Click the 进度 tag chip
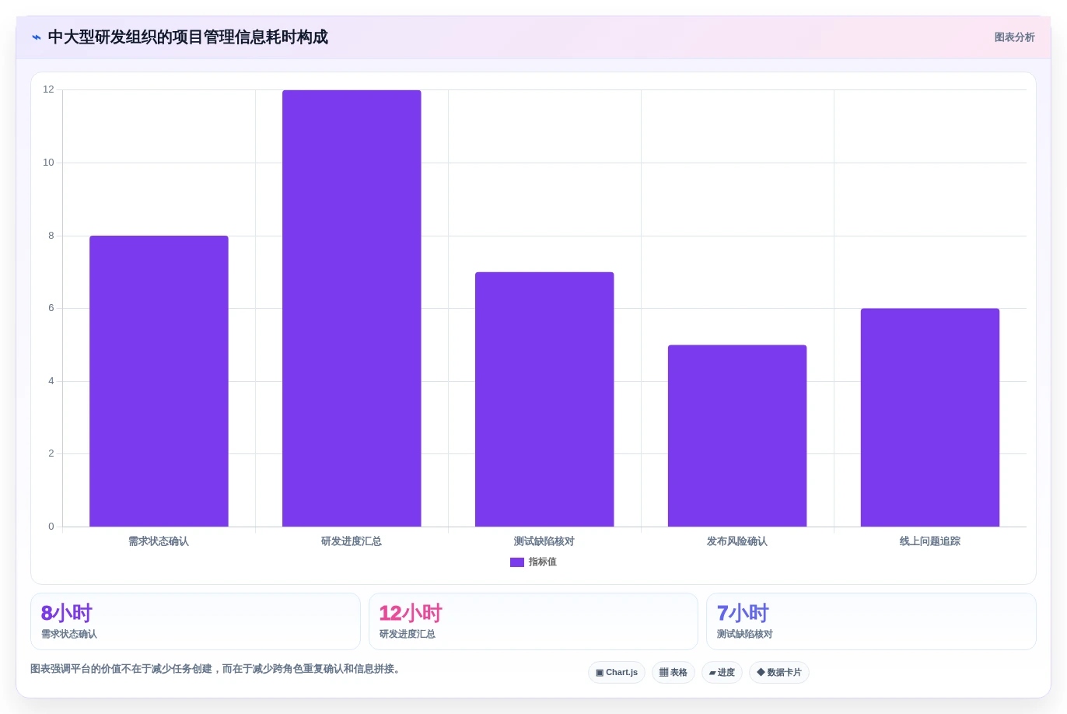This screenshot has height=714, width=1067. point(722,673)
